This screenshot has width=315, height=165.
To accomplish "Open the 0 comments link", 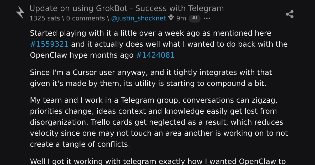I will (86, 18).
